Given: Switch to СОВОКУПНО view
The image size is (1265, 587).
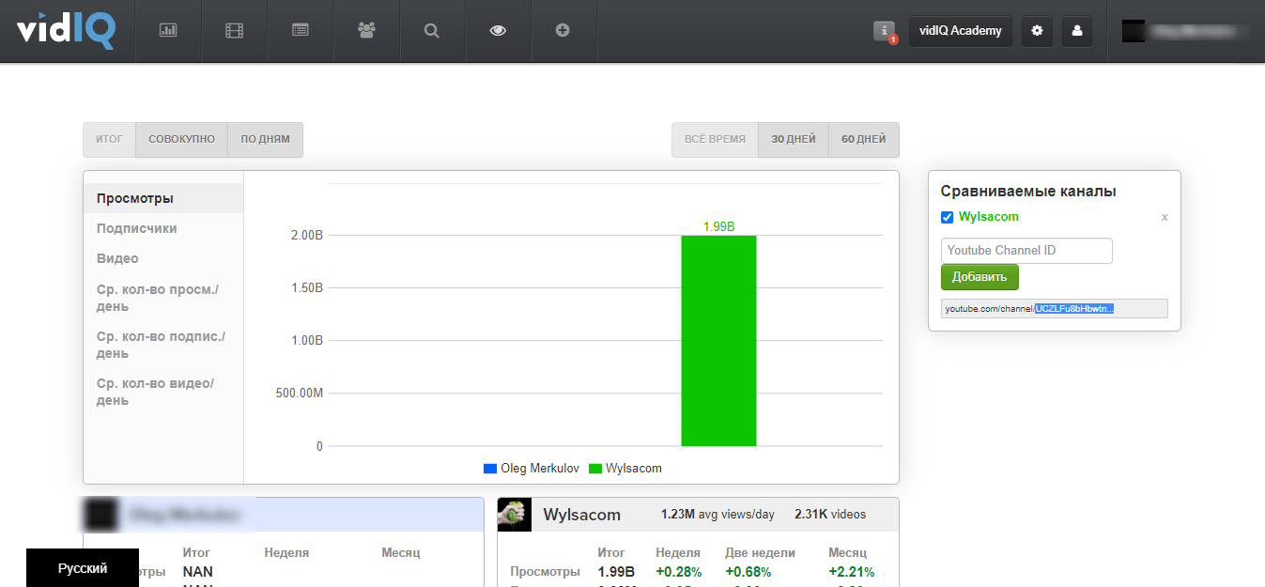Looking at the screenshot, I should 182,139.
